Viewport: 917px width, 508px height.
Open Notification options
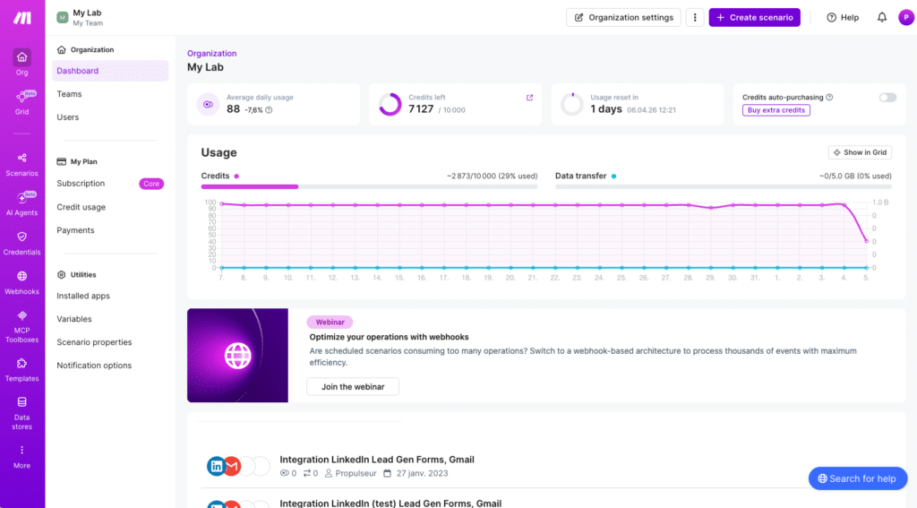click(94, 366)
